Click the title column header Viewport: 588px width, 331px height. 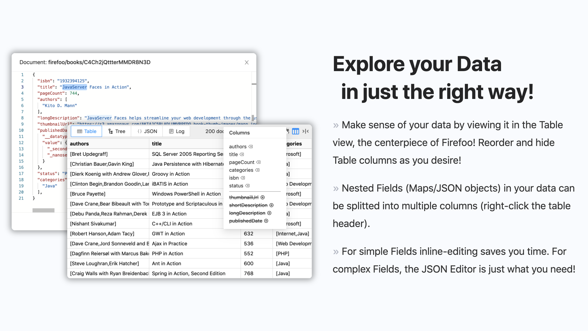(x=157, y=144)
